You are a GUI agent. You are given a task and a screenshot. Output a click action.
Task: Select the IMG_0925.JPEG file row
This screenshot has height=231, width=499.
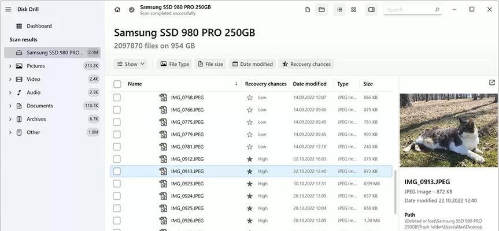coord(251,208)
